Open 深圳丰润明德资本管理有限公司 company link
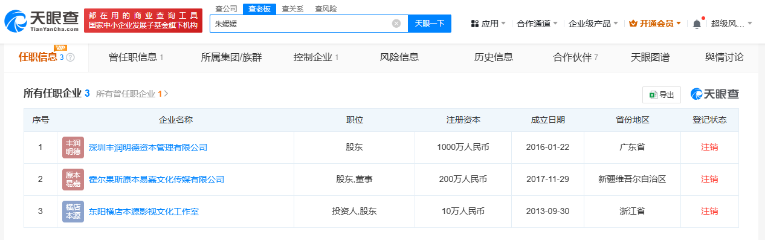This screenshot has width=765, height=240. point(148,147)
